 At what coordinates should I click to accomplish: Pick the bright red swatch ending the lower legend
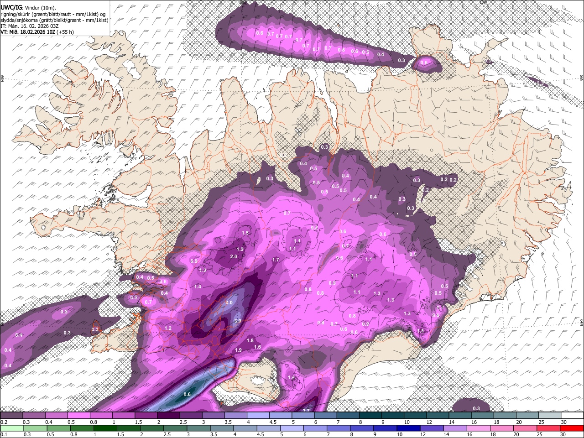point(572,428)
